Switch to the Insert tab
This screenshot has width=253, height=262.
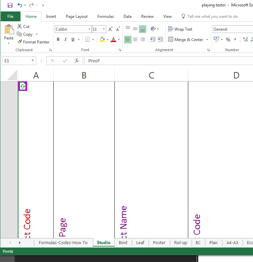51,17
